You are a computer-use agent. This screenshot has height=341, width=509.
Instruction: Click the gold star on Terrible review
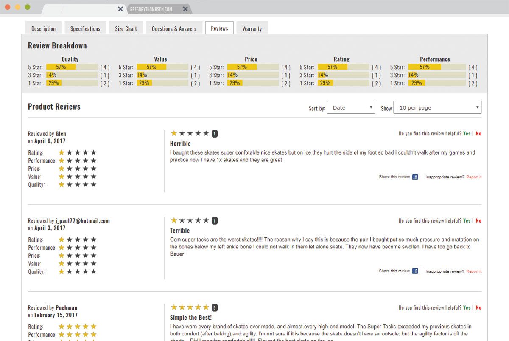(174, 220)
